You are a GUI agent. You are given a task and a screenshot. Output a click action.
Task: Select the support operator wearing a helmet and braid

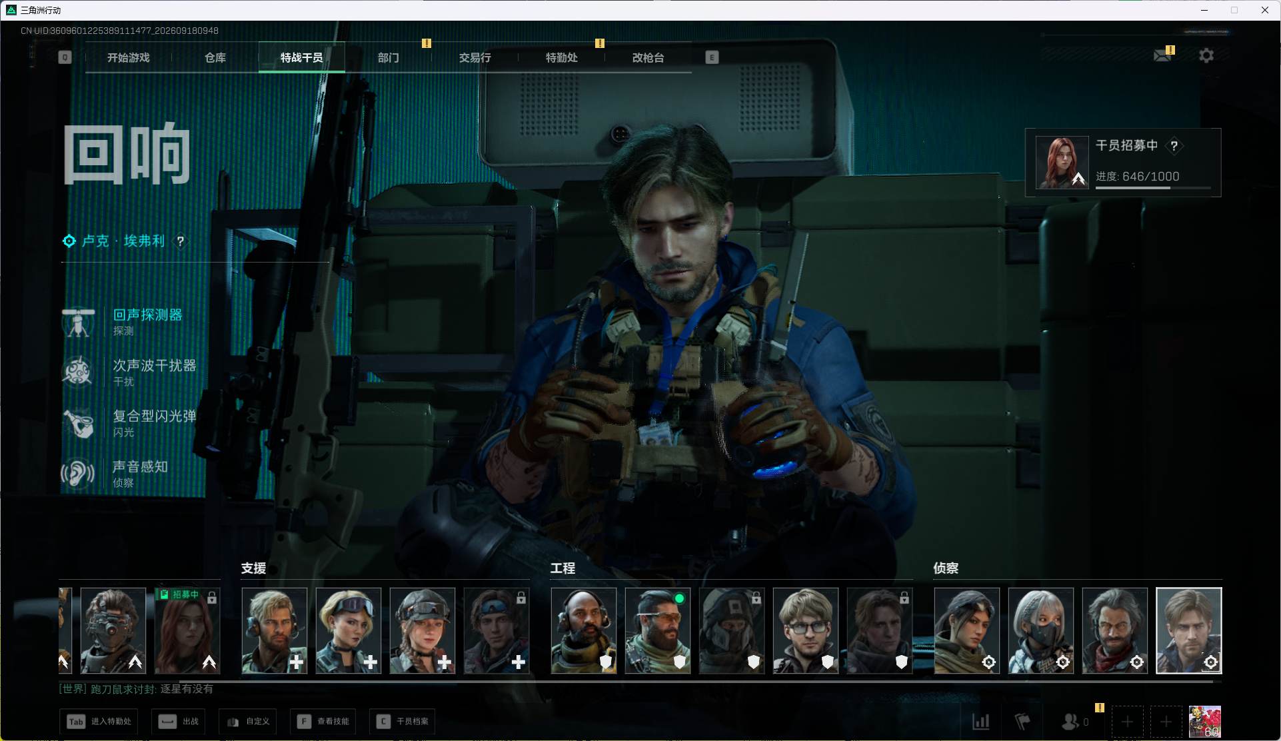423,630
